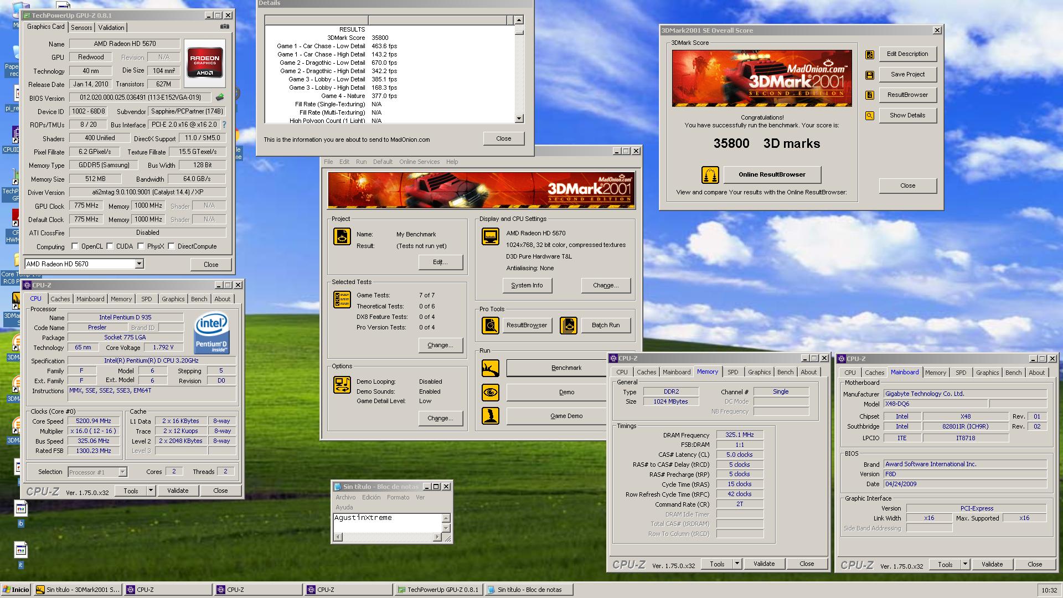Click the Batch Run button
Screen dimensions: 1063x598
pos(606,326)
